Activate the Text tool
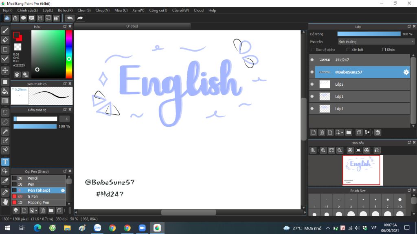Viewport: 417px width, 234px height. point(5,162)
